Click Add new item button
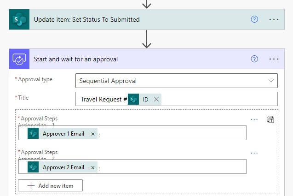Image resolution: width=293 pixels, height=196 pixels. coord(50,185)
